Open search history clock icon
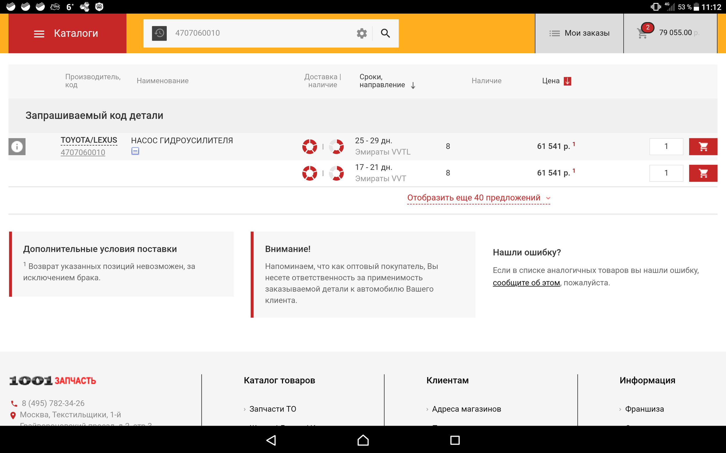 159,33
